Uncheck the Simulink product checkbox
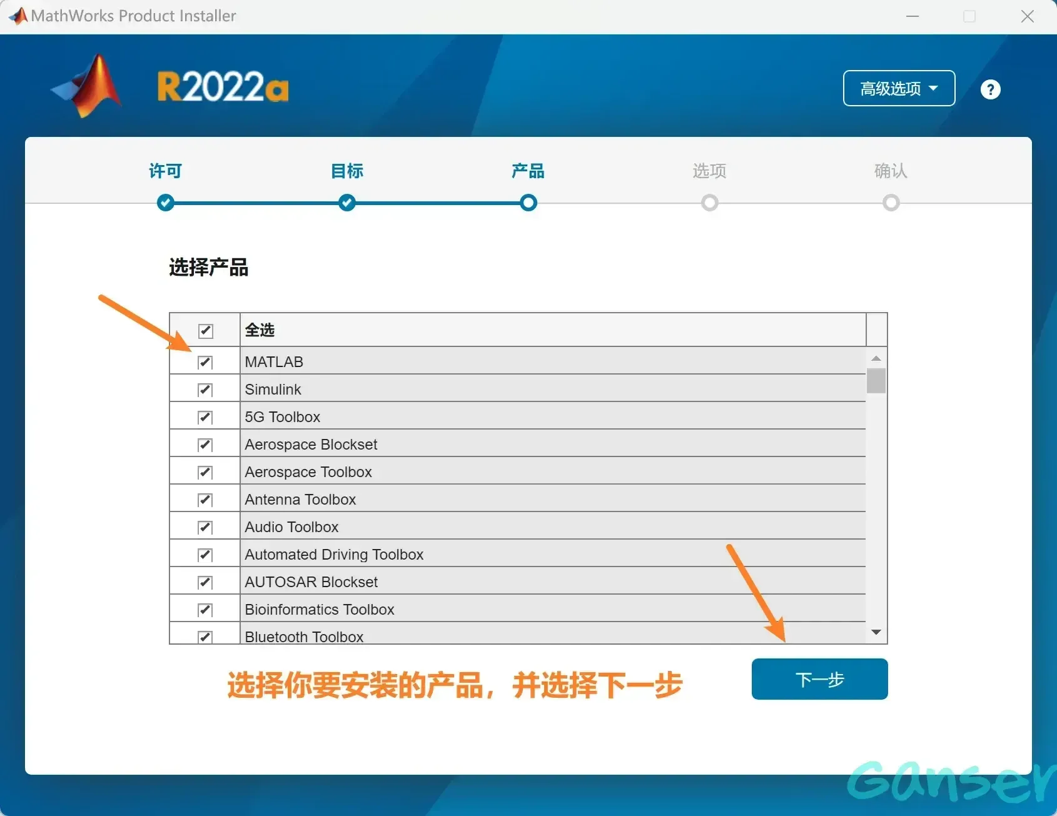The width and height of the screenshot is (1057, 816). click(205, 390)
